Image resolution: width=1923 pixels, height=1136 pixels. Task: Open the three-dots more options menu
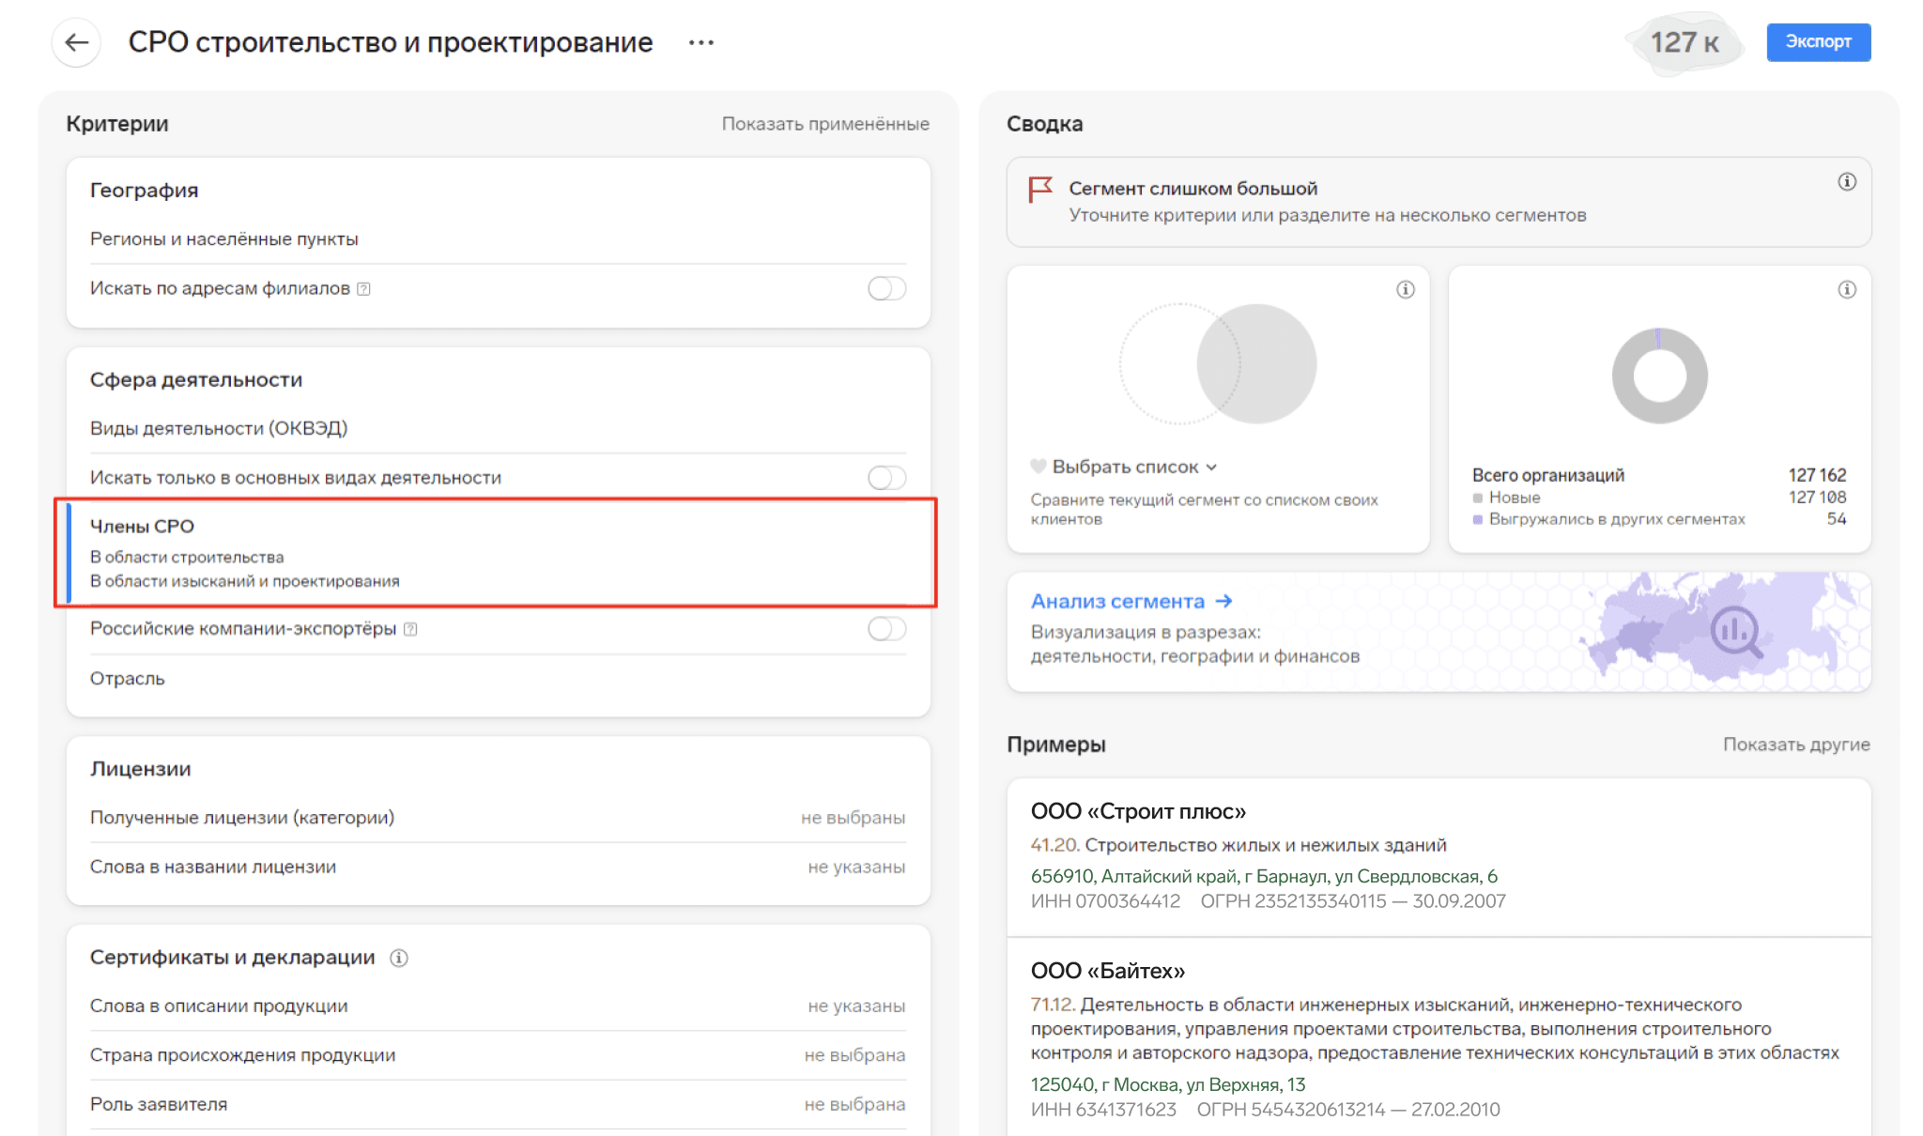pos(700,42)
